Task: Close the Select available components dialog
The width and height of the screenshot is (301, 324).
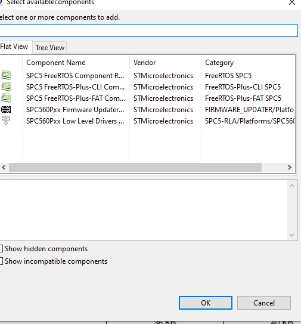Action: pos(292,3)
